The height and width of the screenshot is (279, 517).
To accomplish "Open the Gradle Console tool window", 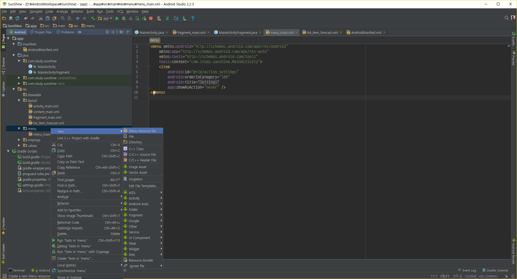I will [x=495, y=270].
